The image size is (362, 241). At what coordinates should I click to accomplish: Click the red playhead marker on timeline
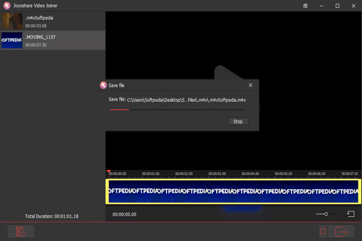109,172
